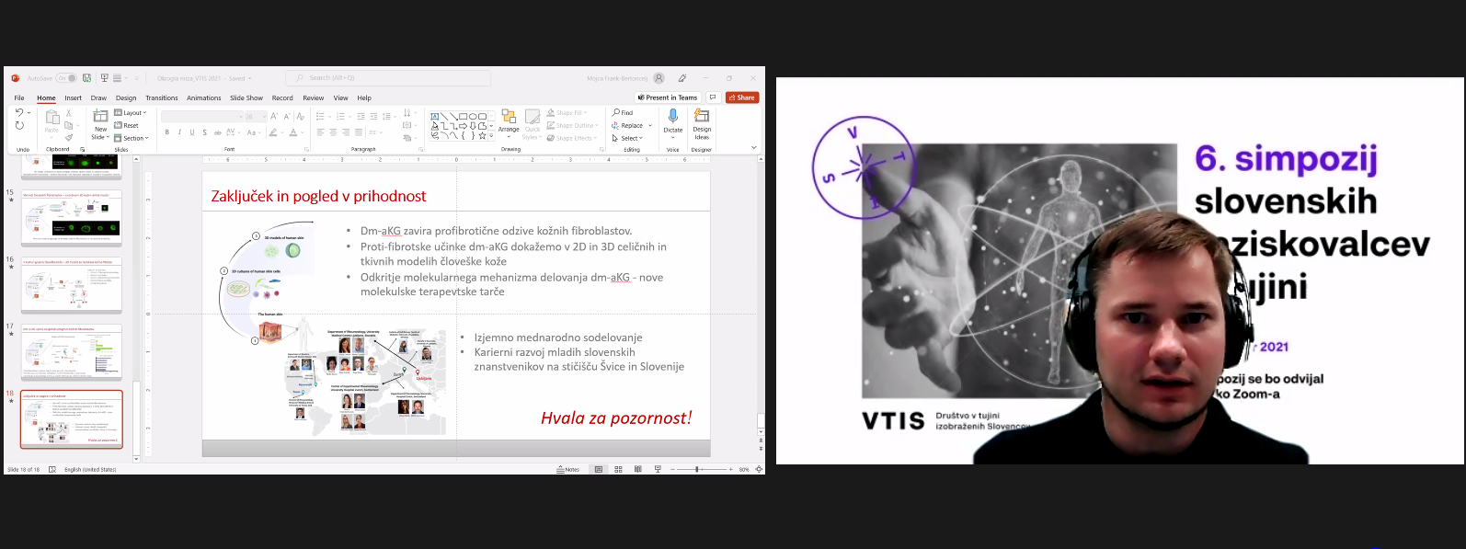Image resolution: width=1466 pixels, height=549 pixels.
Task: Switch to the Insert tab
Action: click(74, 97)
